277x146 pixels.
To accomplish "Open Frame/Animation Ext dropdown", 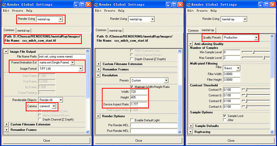I will [x=56, y=63].
